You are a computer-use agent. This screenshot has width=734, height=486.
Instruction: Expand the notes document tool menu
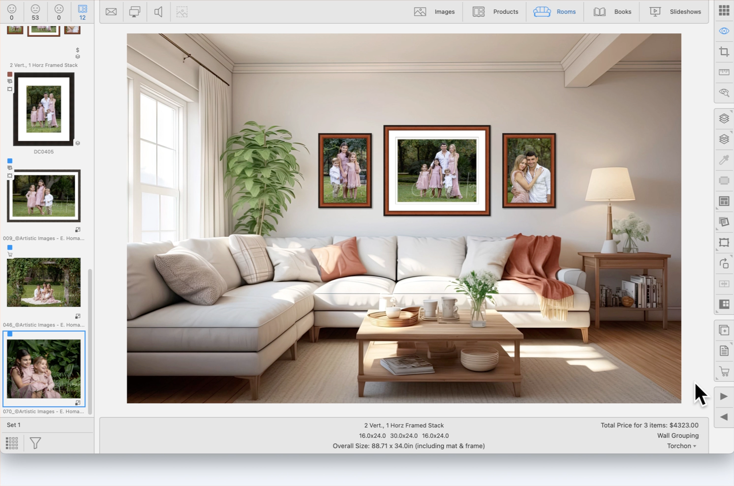tap(724, 351)
